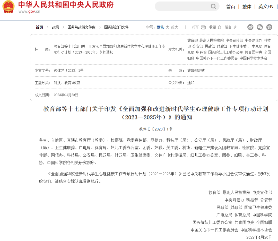The height and width of the screenshot is (241, 278).
Task: Go to 首页 in top navigation
Action: point(231,7)
